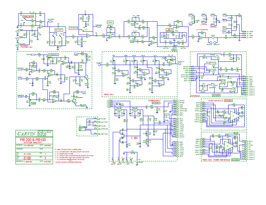This screenshot has width=266, height=205.
Task: Click the "SYSTEM MASTER" subtitle
Action: (x=33, y=143)
